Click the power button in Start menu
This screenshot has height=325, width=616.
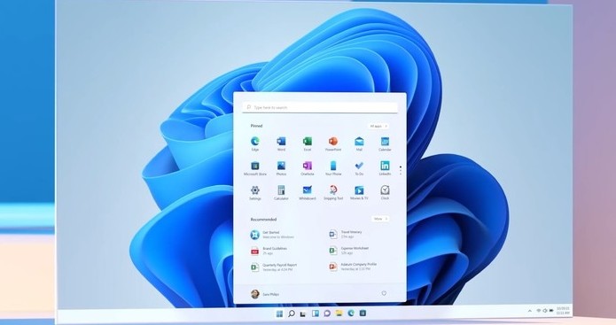pyautogui.click(x=384, y=293)
